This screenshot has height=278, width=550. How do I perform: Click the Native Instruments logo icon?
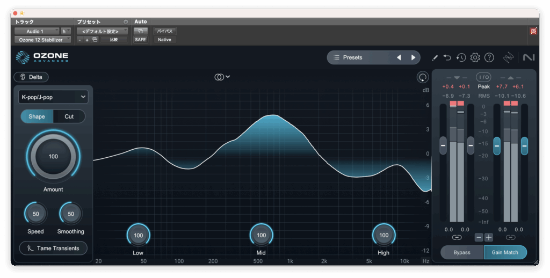tap(528, 57)
